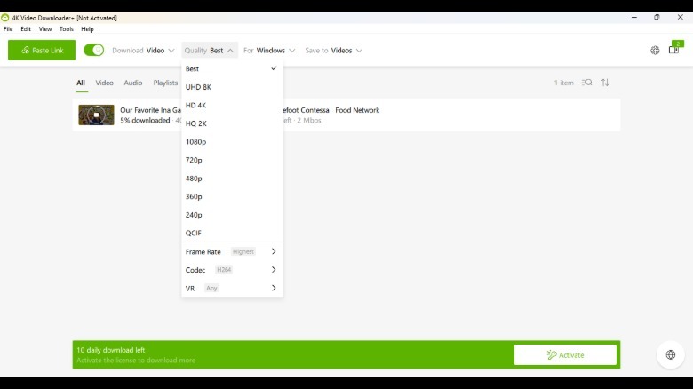Open the notifications icon with green badge
The height and width of the screenshot is (389, 693).
coord(674,50)
